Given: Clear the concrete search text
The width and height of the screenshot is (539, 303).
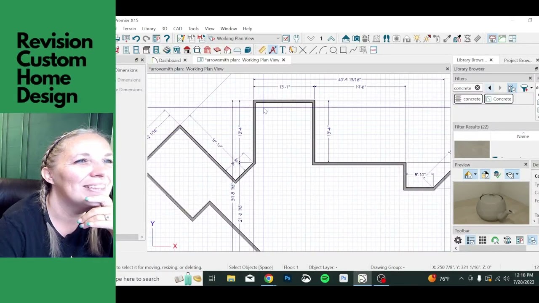Looking at the screenshot, I should pyautogui.click(x=478, y=88).
